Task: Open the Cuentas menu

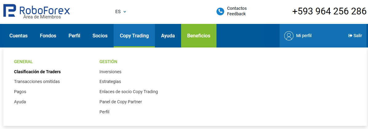Action: (x=18, y=36)
